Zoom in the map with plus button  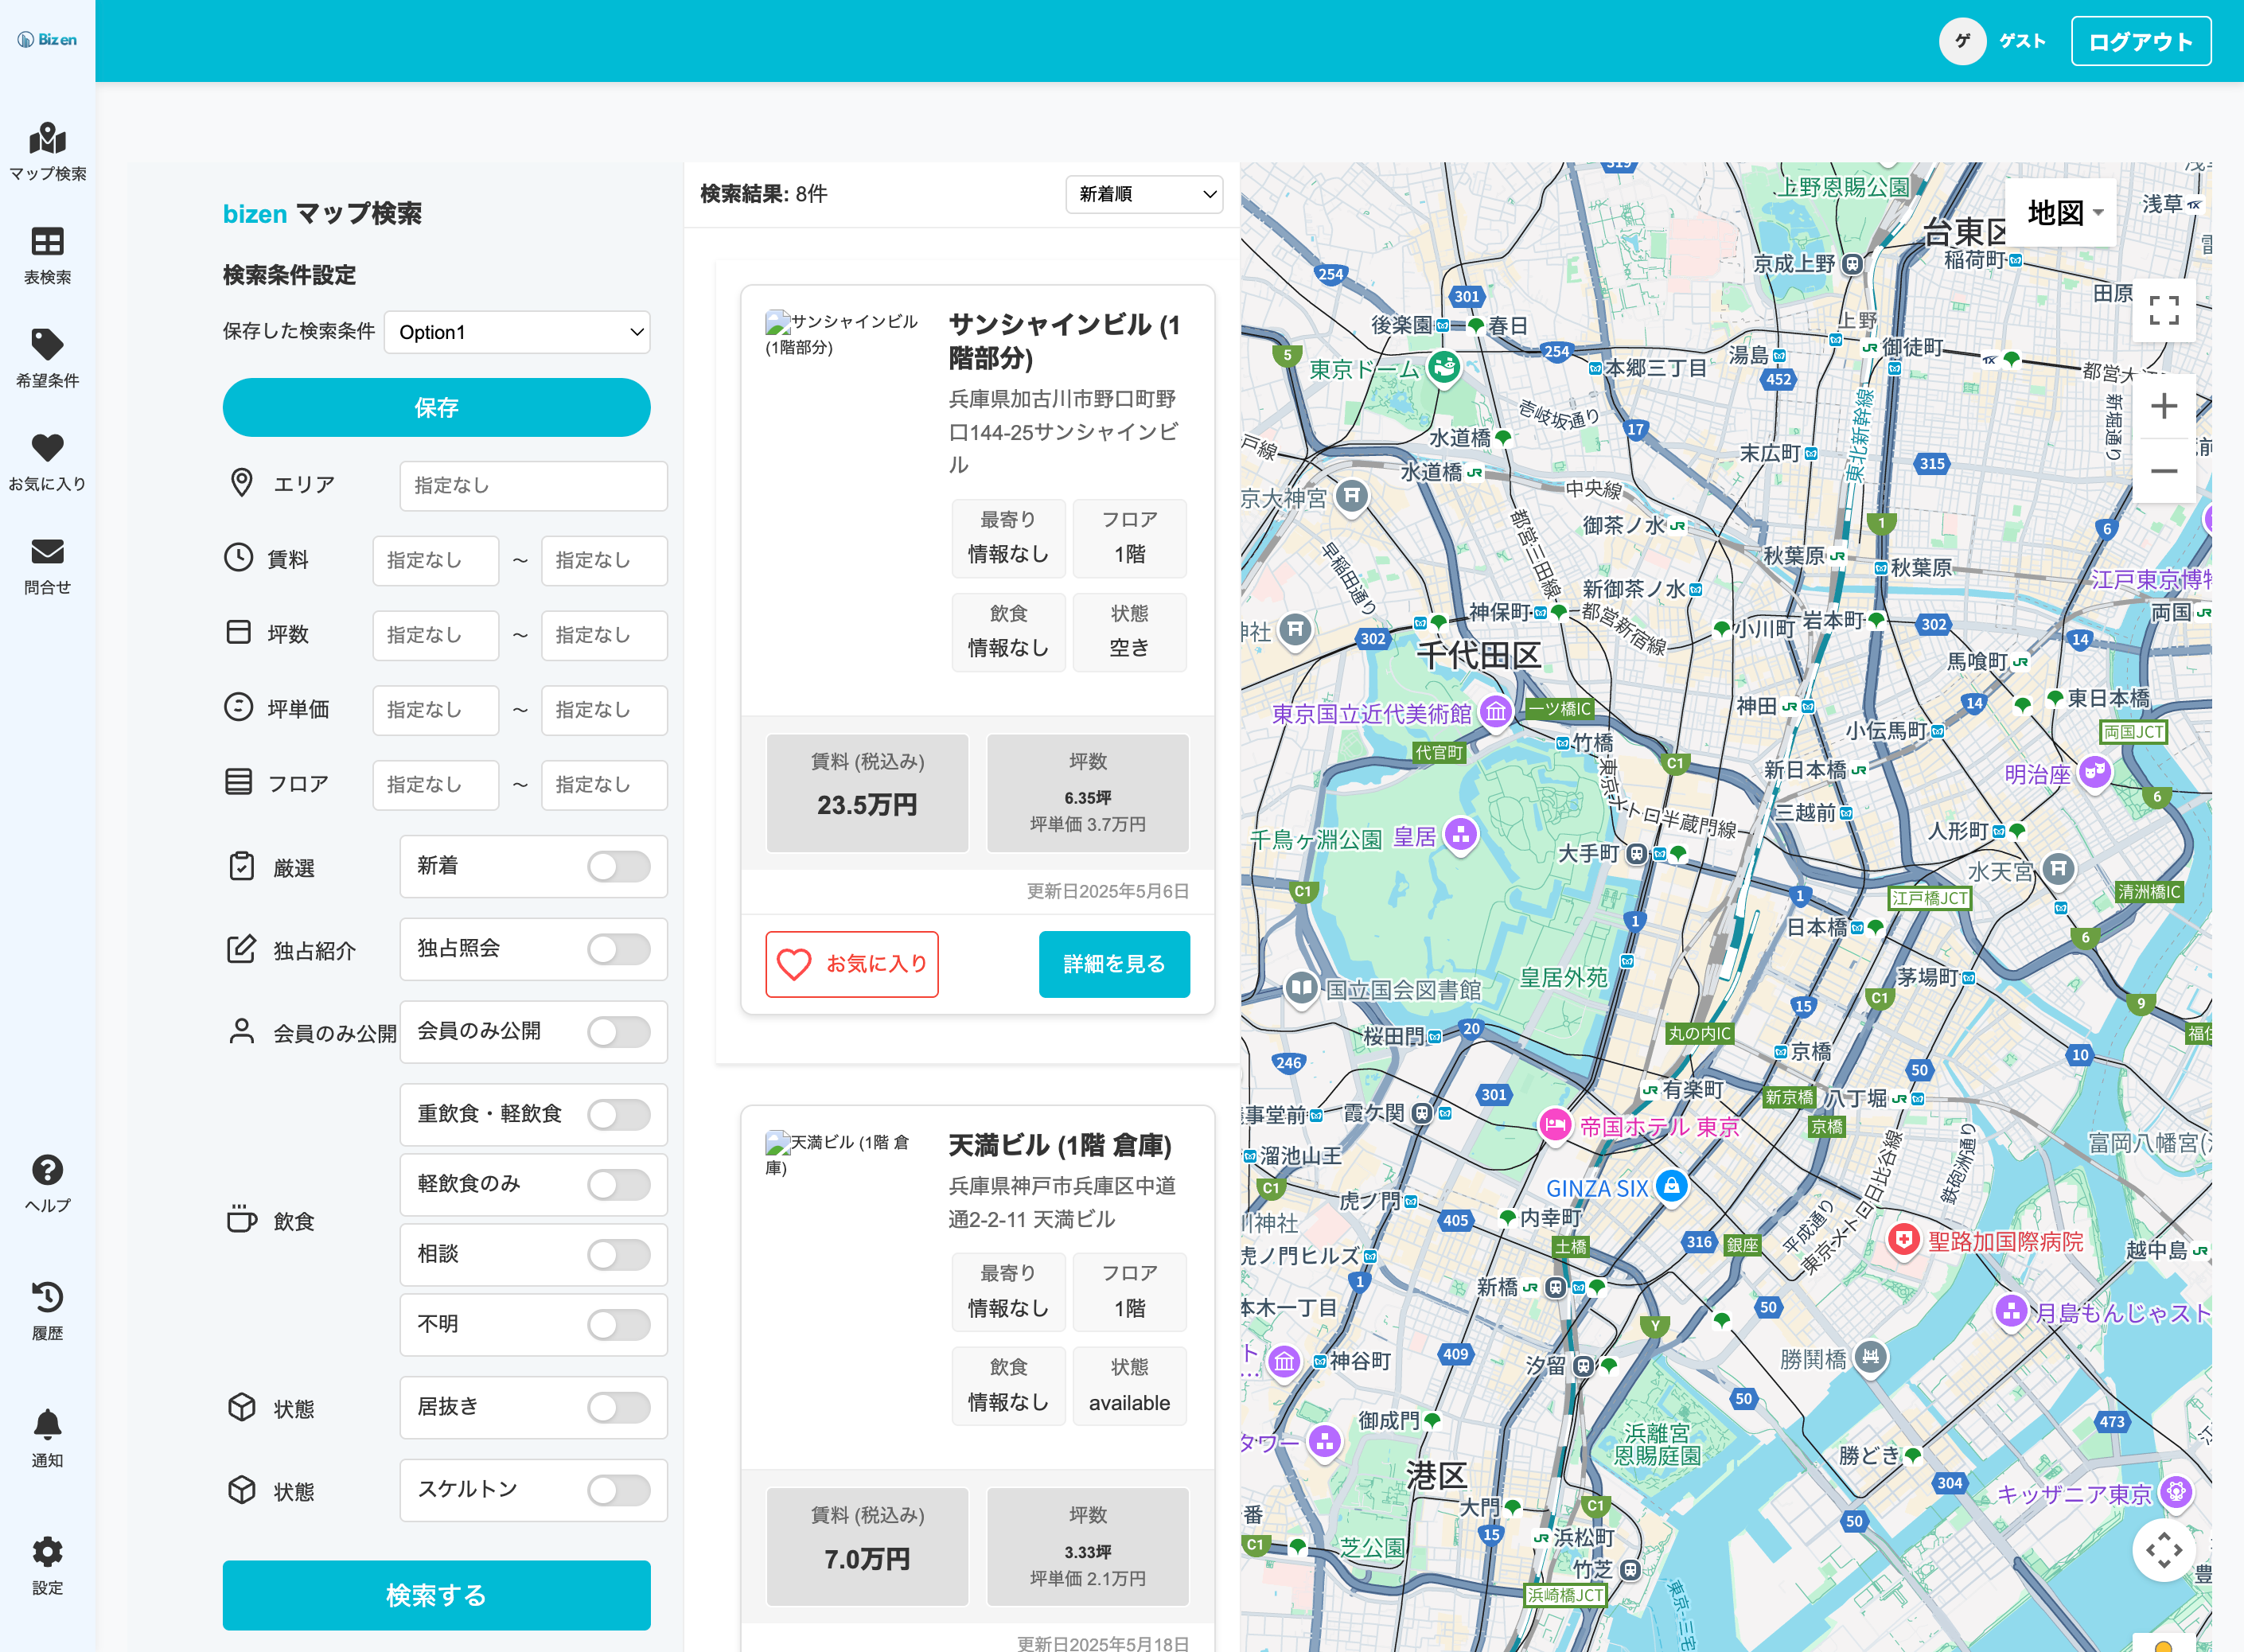(x=2163, y=406)
